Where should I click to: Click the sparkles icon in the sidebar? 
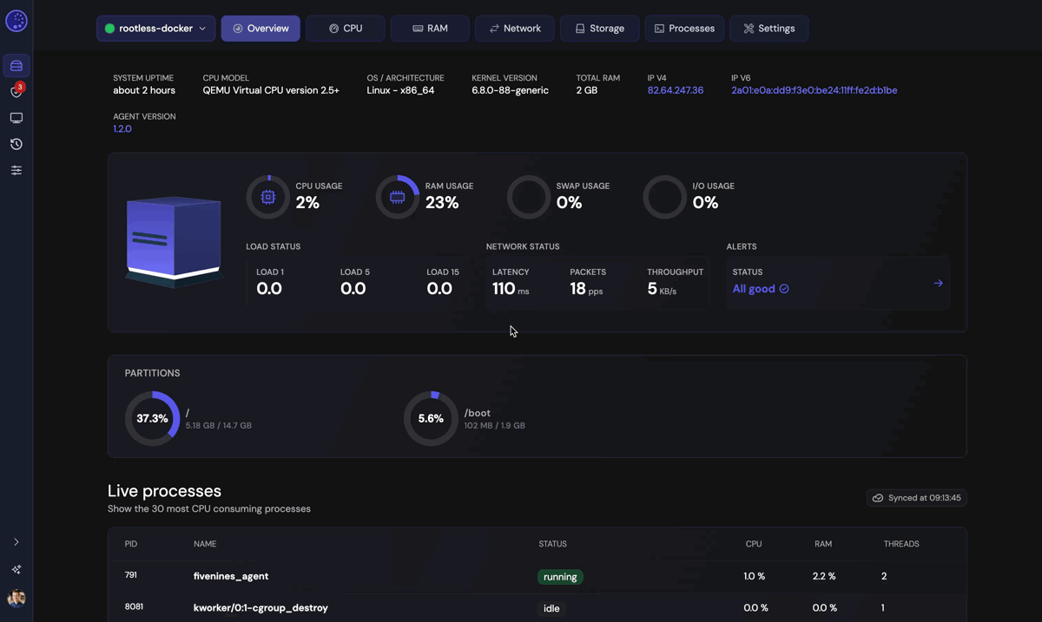click(16, 569)
